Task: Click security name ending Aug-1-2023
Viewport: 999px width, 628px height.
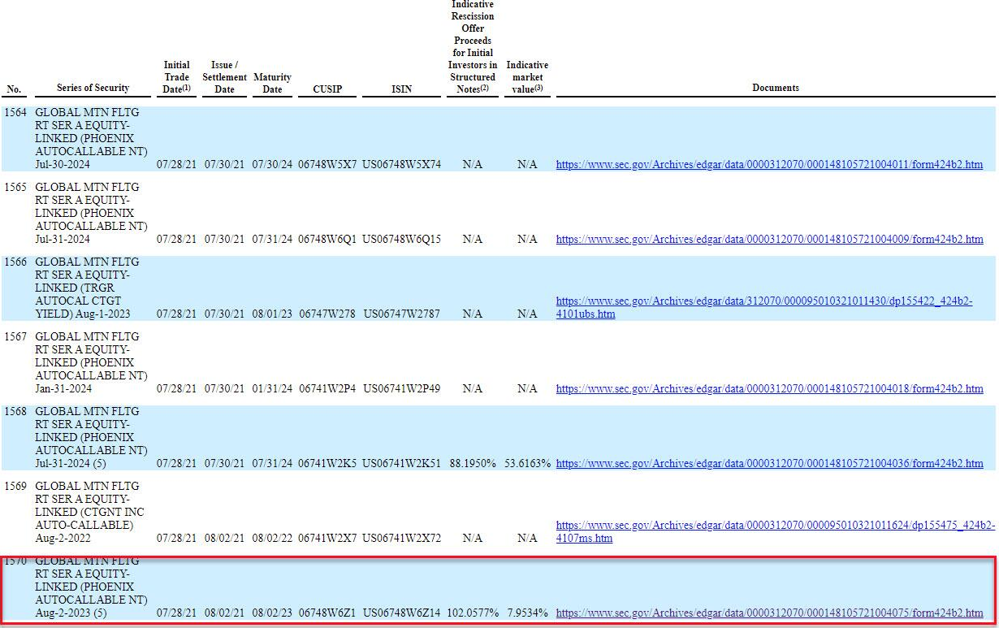Action: point(88,288)
